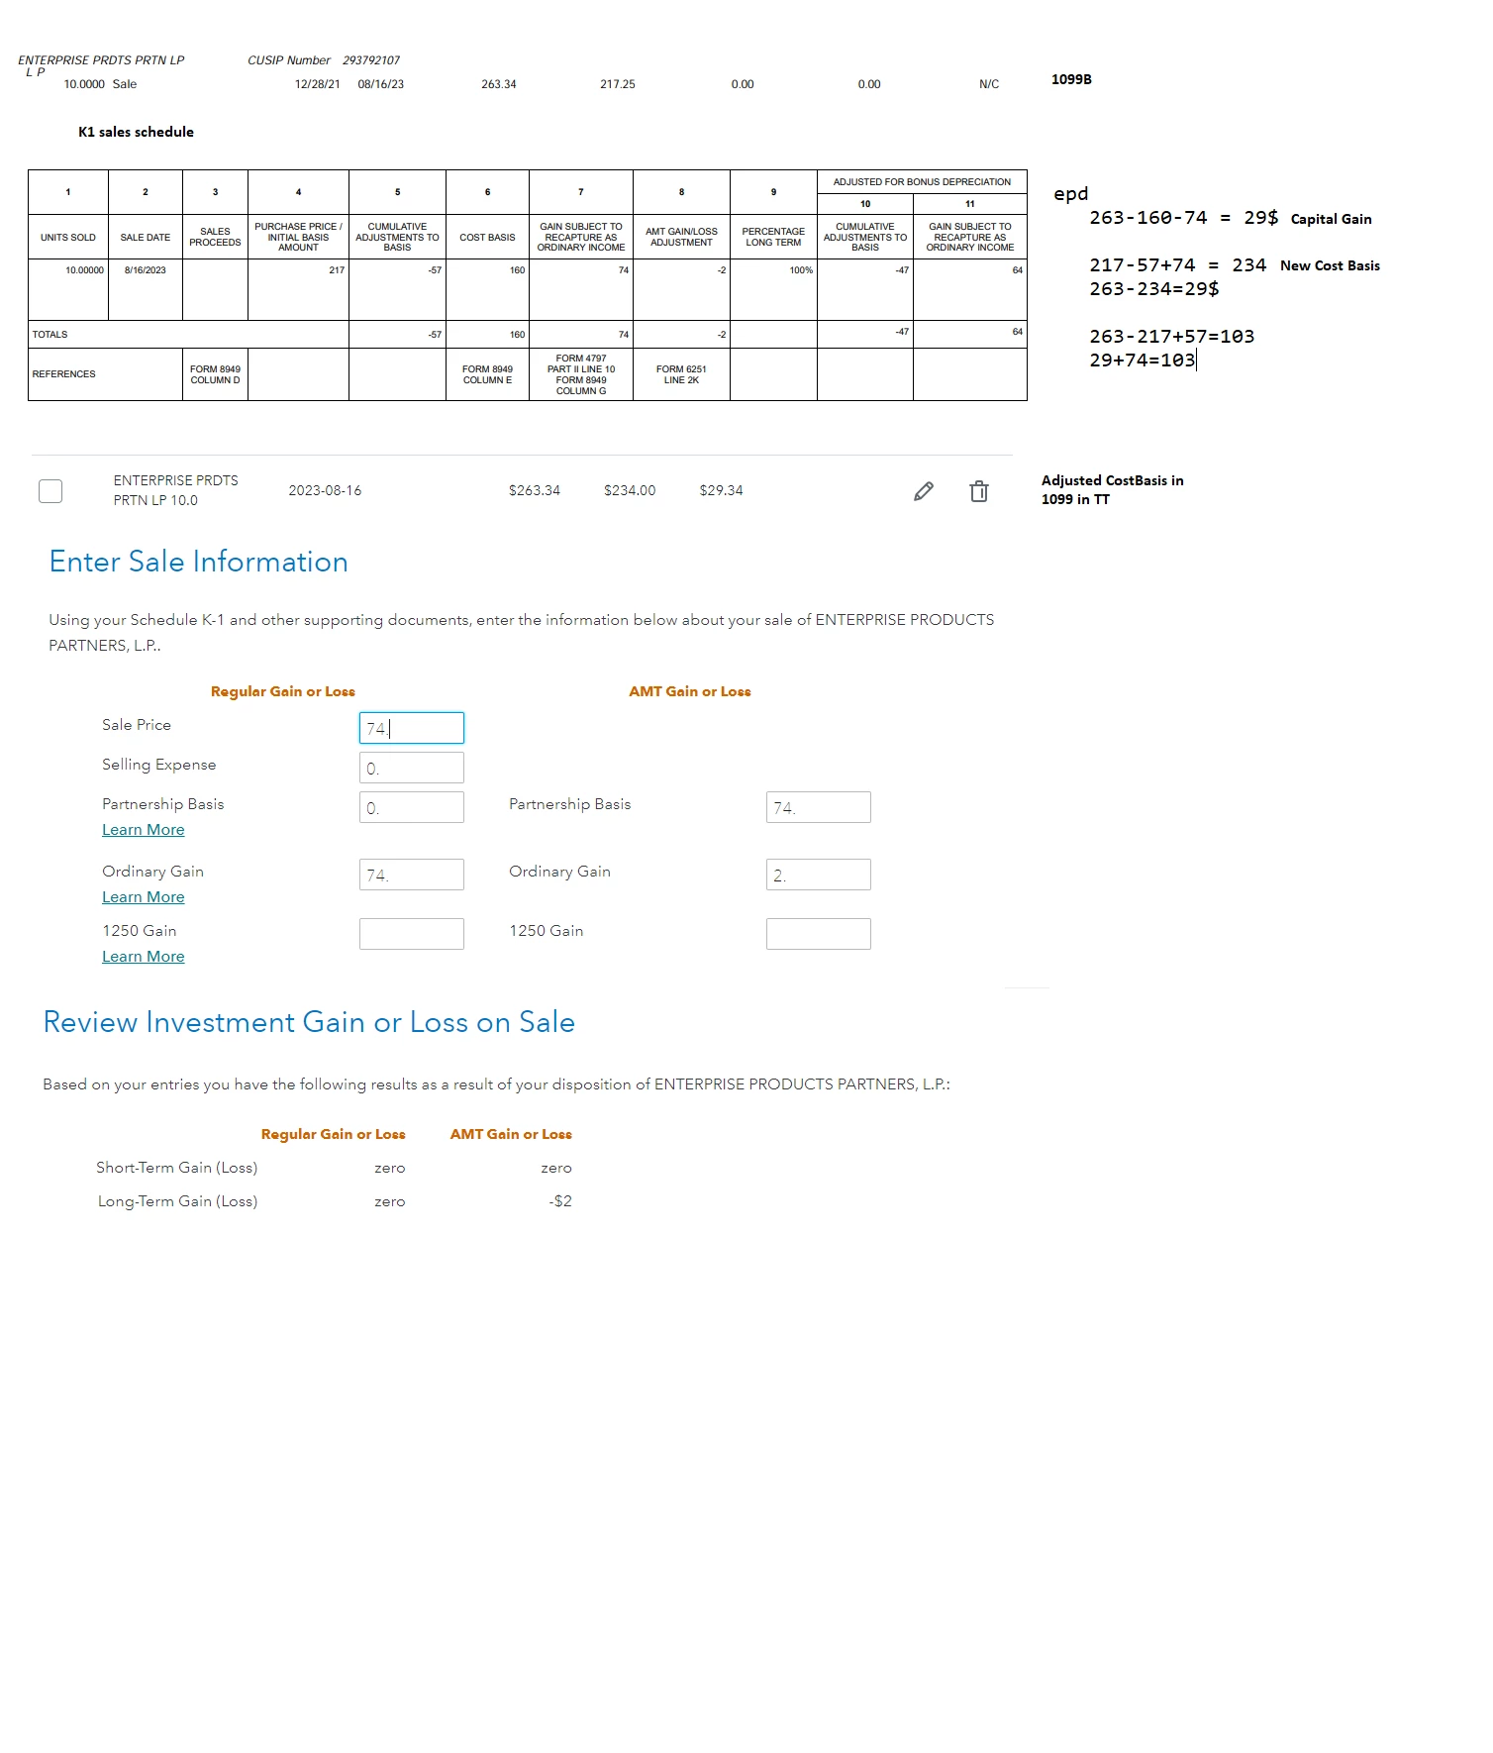The image size is (1493, 1753).
Task: Click the $29.34 gain value
Action: pyautogui.click(x=721, y=490)
